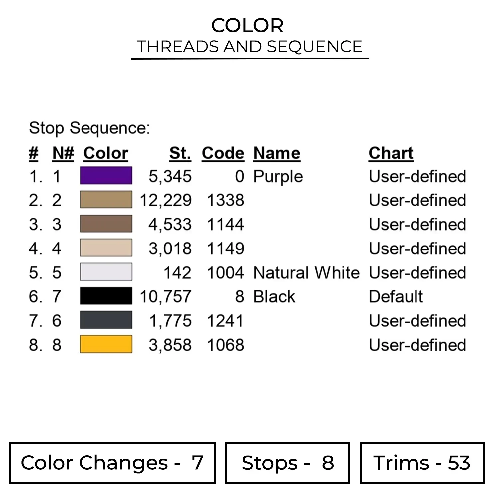
Task: Click the Color column header
Action: pos(106,153)
